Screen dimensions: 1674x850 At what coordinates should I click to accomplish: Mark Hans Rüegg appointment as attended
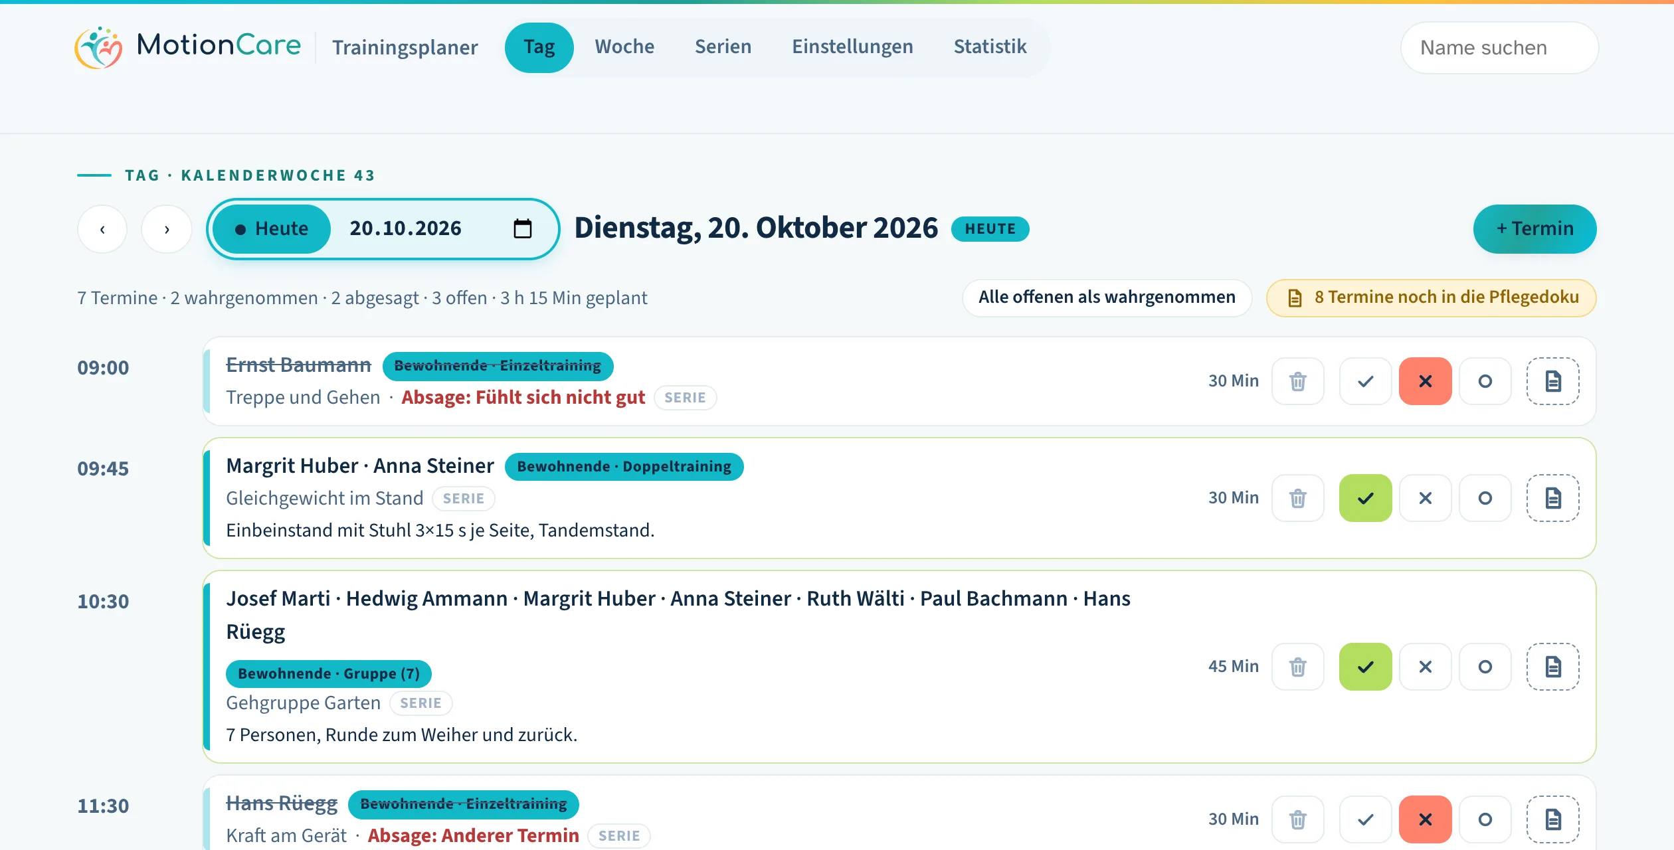coord(1365,819)
